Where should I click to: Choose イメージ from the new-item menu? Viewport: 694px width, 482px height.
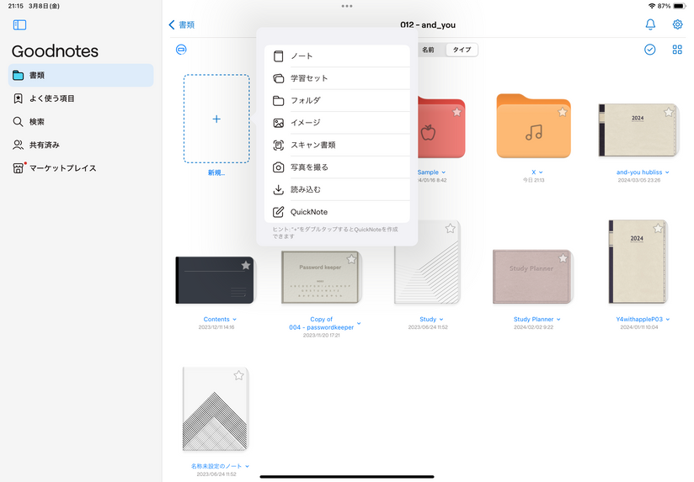[x=337, y=123]
